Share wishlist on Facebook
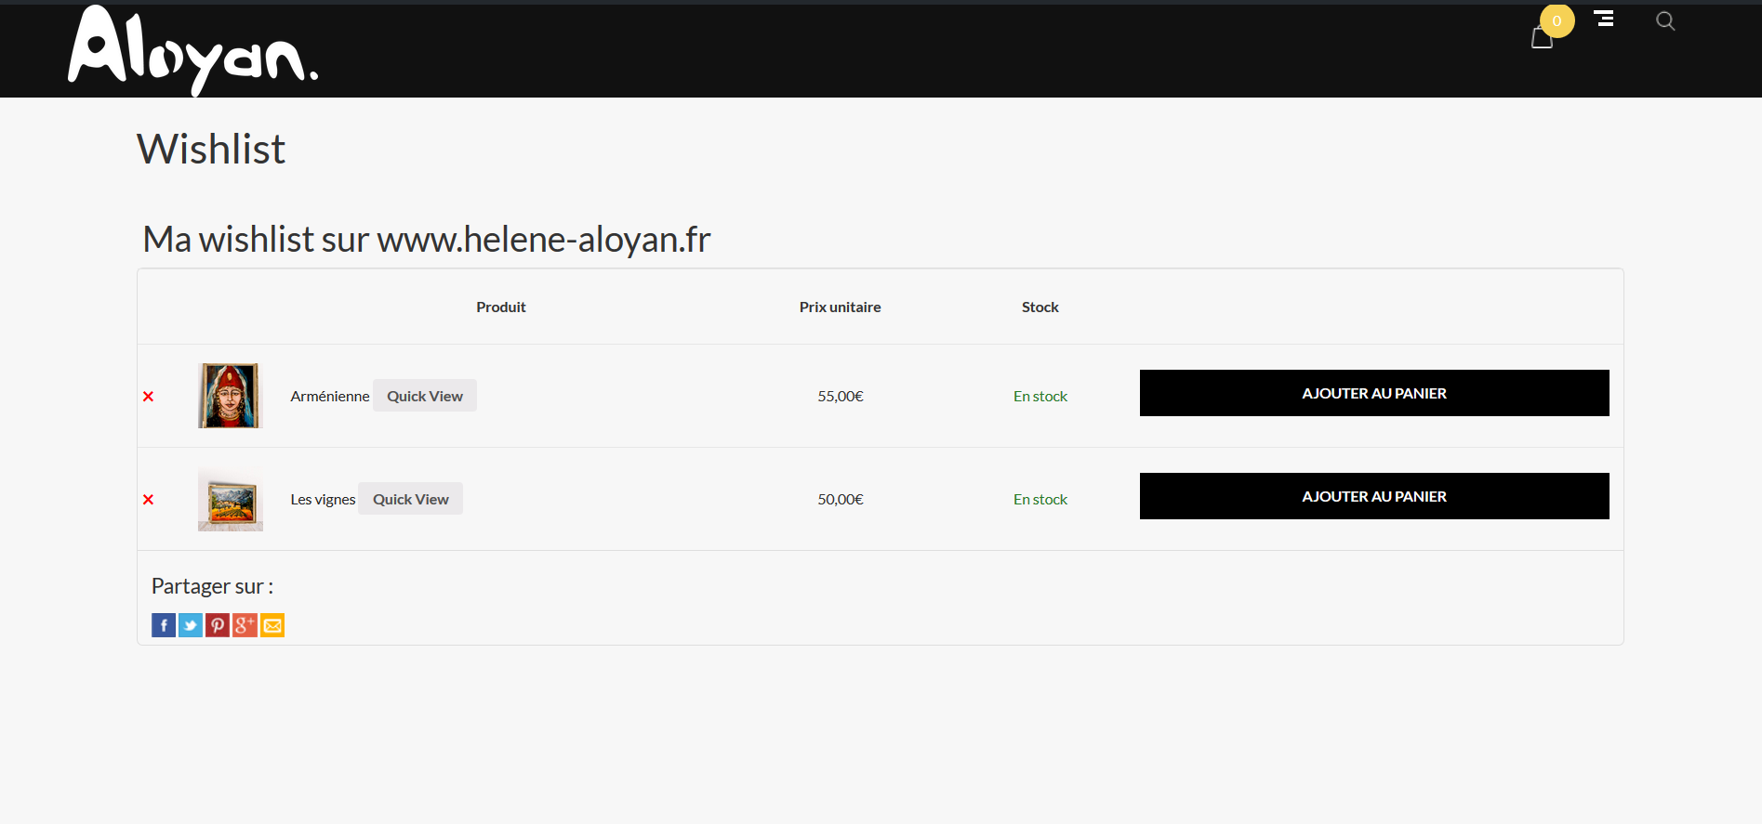Viewport: 1762px width, 824px height. pyautogui.click(x=164, y=625)
